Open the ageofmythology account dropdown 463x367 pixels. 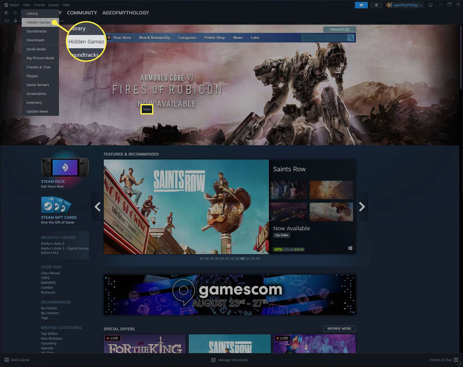pos(405,5)
